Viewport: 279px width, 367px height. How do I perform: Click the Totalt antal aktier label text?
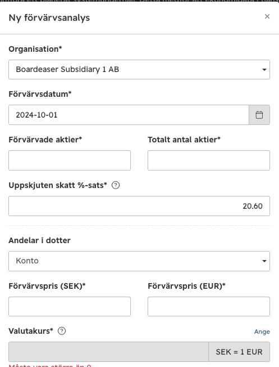[184, 140]
